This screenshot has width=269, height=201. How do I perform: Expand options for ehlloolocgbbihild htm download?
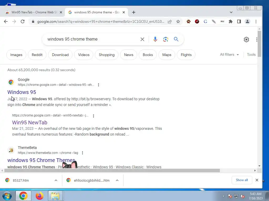[117, 180]
